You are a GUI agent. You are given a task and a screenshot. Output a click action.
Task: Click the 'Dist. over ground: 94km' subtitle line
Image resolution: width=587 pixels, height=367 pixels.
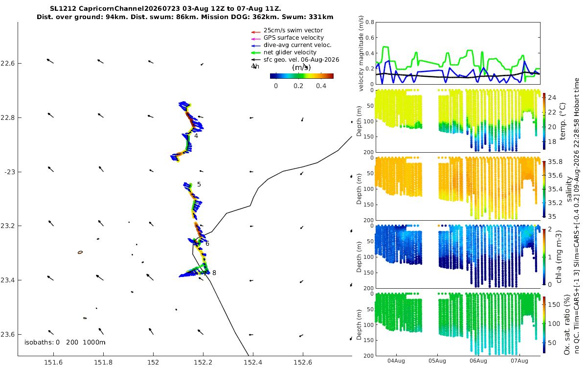click(x=185, y=17)
